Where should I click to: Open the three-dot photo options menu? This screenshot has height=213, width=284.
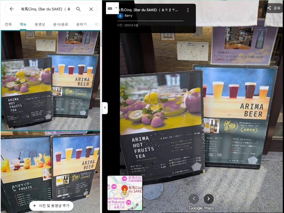[x=188, y=10]
